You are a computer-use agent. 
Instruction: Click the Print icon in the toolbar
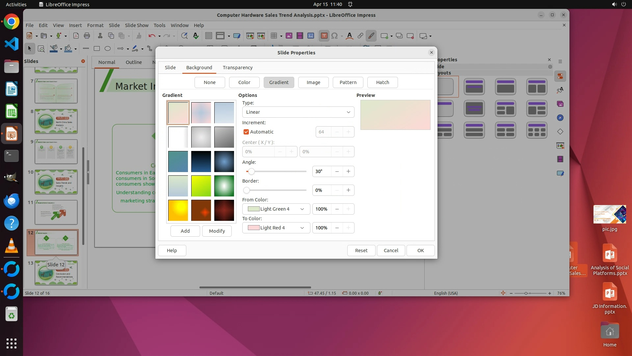(x=87, y=36)
